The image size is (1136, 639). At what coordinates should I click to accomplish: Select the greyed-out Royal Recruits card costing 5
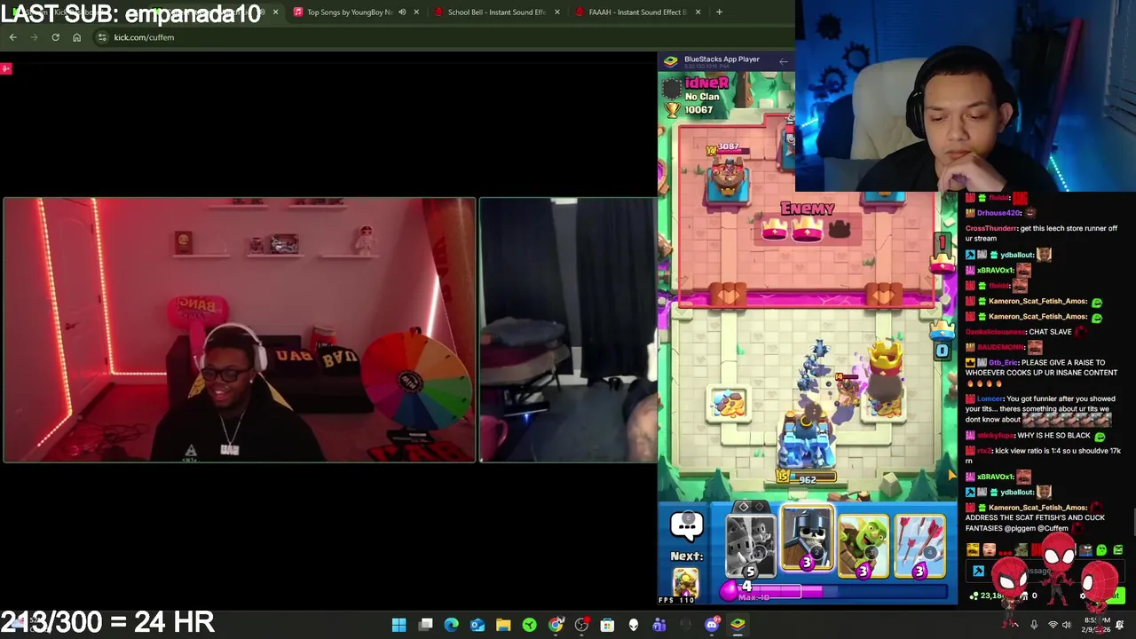click(x=750, y=547)
